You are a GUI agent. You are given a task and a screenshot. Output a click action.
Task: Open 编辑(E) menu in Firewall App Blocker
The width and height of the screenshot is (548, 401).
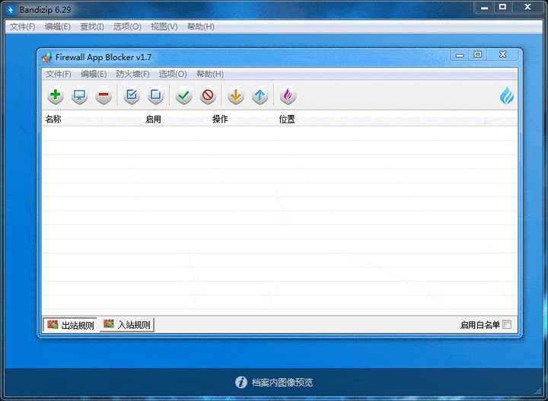(94, 74)
